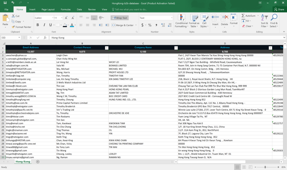Apply Percent Style format

click(150, 25)
